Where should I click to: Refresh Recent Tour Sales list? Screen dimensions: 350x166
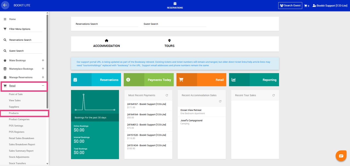[273, 95]
